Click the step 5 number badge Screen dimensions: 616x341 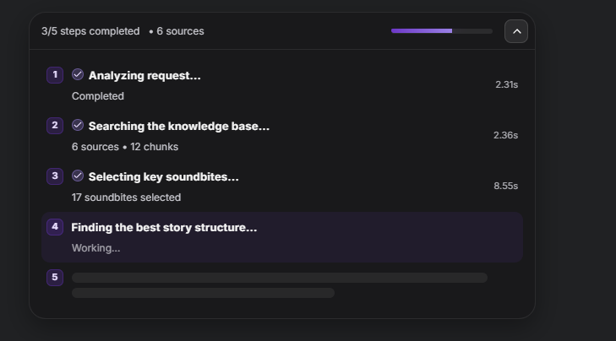[55, 278]
